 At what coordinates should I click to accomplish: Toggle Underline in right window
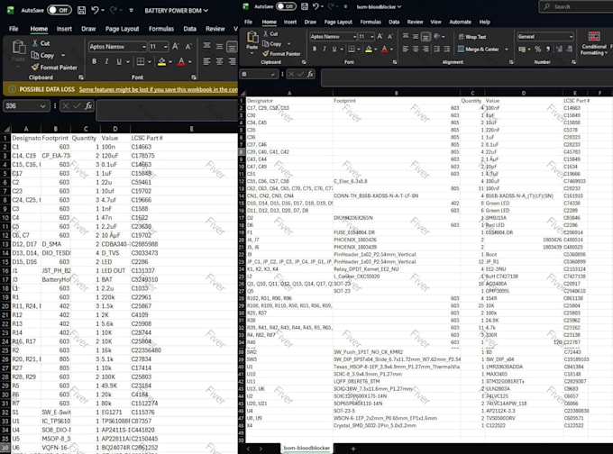point(334,49)
